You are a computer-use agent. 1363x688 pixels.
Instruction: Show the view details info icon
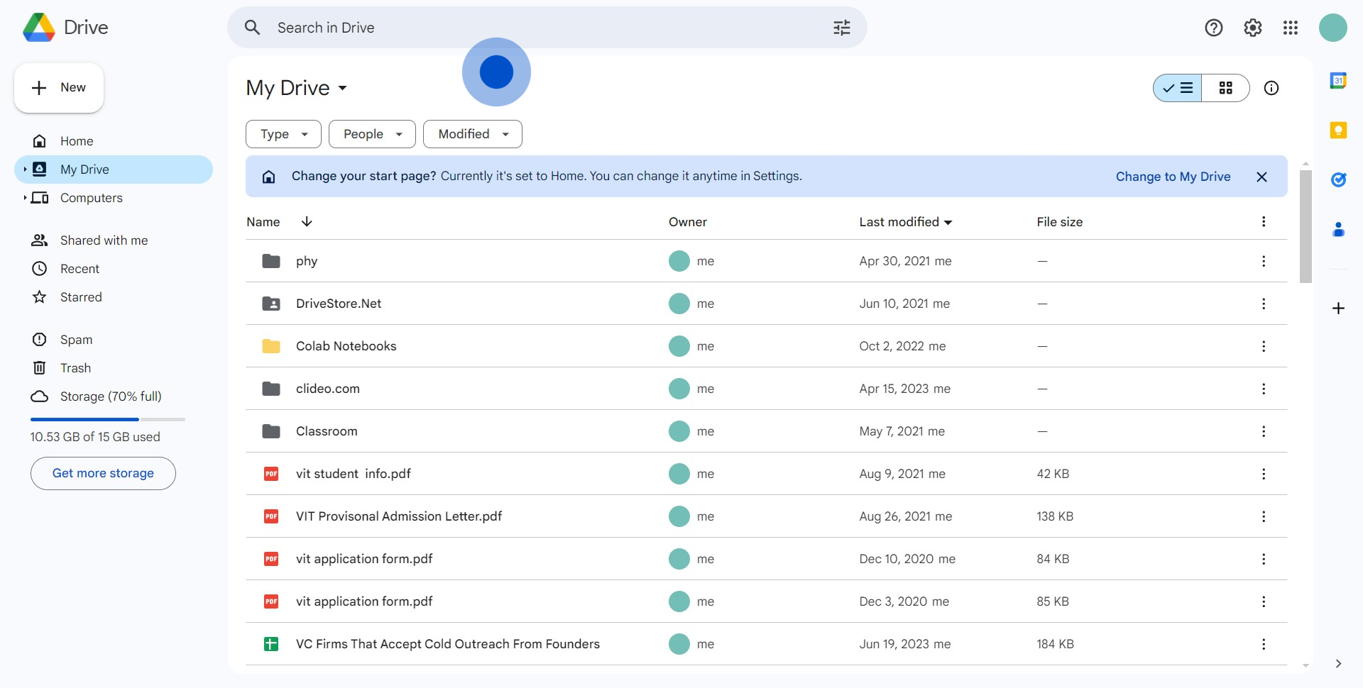click(x=1271, y=88)
